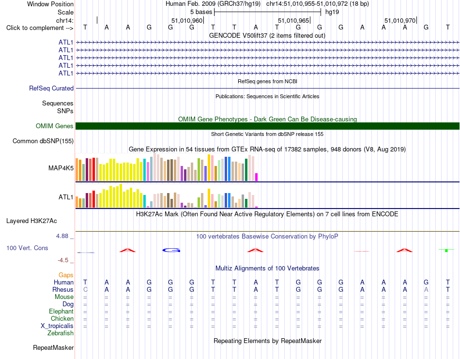Image resolution: width=460 pixels, height=359 pixels.
Task: Click the 51,010,960 coordinate label
Action: tap(187, 20)
